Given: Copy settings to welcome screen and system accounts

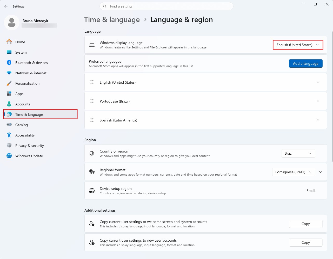Looking at the screenshot, I should click(306, 224).
